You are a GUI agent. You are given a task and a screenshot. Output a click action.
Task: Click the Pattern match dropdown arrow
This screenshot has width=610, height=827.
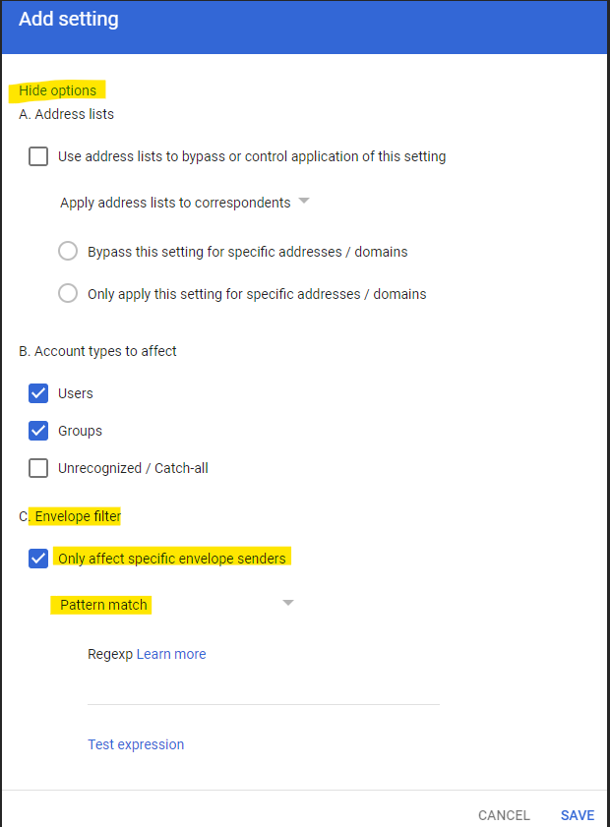pyautogui.click(x=288, y=603)
